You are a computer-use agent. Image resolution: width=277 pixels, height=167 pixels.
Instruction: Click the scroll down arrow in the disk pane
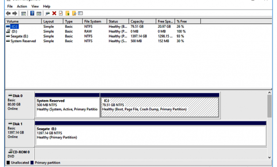pyautogui.click(x=270, y=157)
